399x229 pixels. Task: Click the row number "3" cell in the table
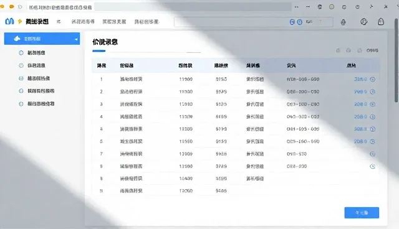click(x=101, y=104)
